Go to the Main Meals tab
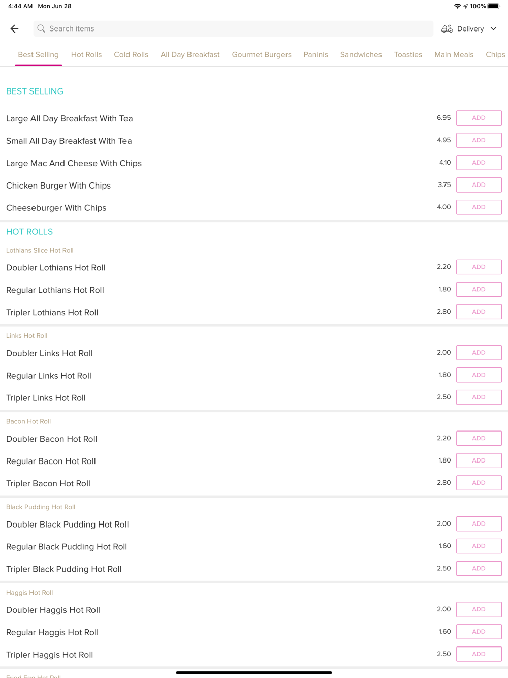This screenshot has height=678, width=508. pos(454,54)
